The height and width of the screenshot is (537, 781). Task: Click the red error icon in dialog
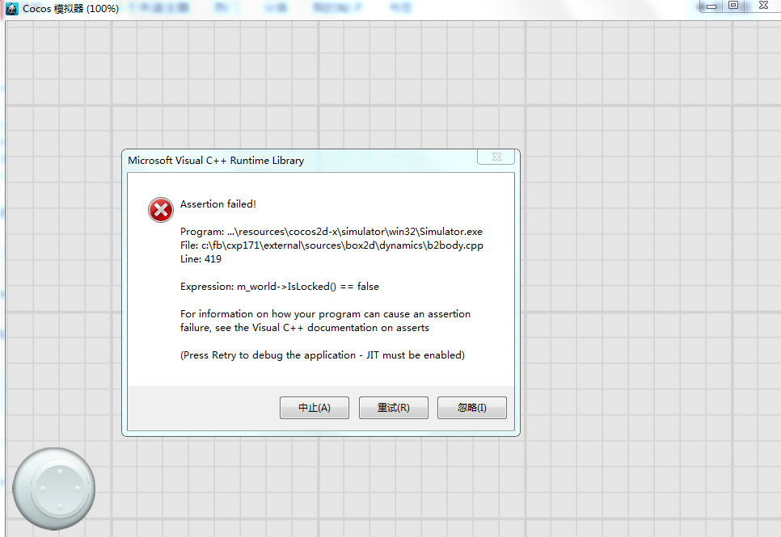(161, 210)
